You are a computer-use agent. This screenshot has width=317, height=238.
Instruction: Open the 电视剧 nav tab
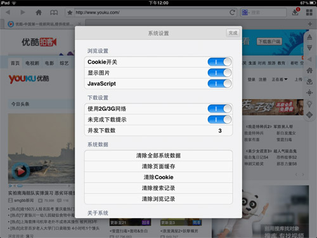coord(32,63)
